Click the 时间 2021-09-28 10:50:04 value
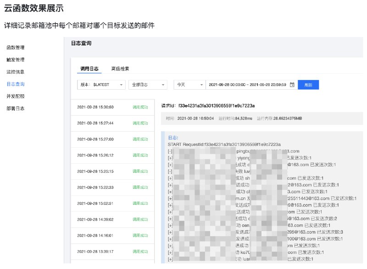This screenshot has width=367, height=269. coord(195,118)
